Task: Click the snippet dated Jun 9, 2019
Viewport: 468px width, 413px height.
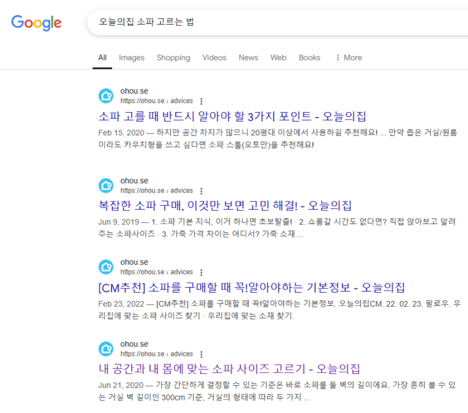Action: 277,228
